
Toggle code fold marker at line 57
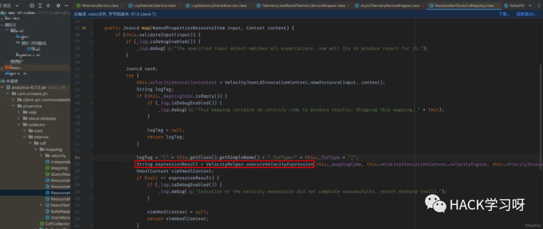click(92, 178)
